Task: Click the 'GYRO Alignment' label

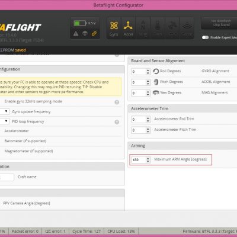Action: 215,71
